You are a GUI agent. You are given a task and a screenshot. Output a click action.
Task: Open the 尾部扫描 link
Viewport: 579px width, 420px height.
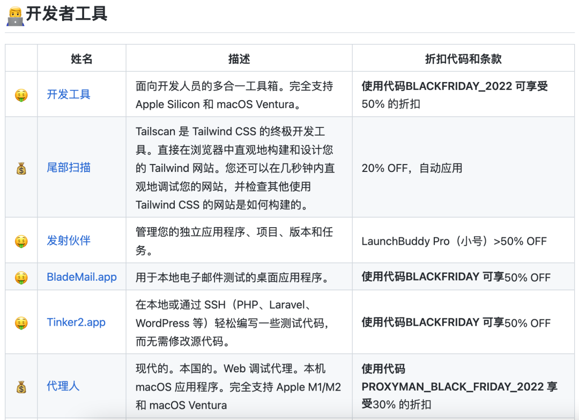point(68,168)
